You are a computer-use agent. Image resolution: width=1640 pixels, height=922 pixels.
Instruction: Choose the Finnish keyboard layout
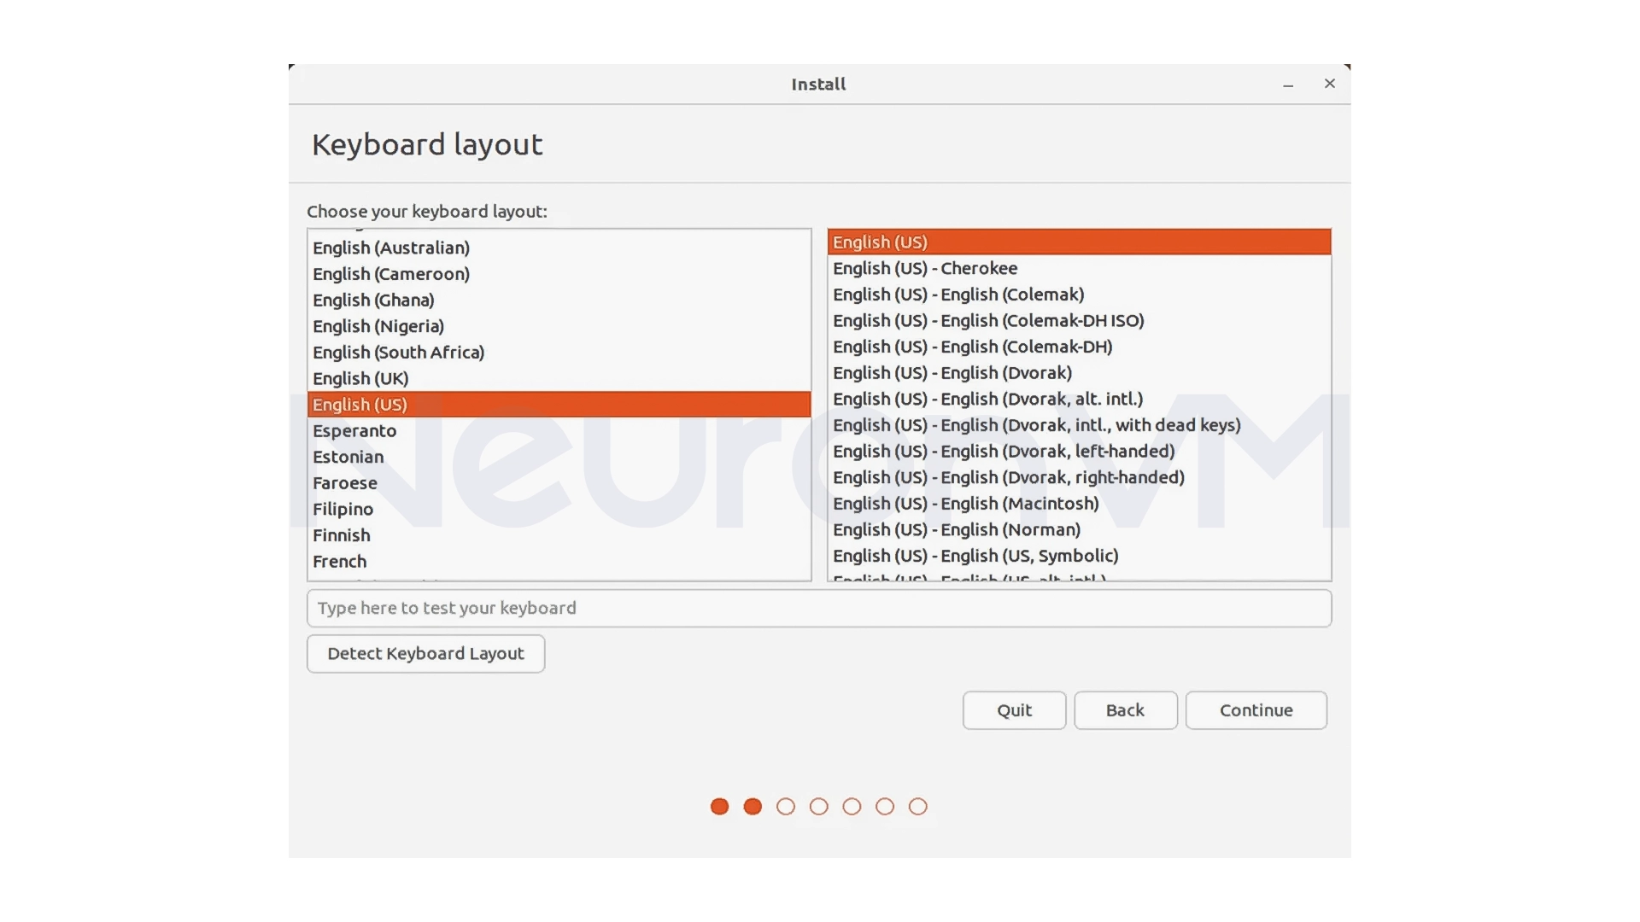pyautogui.click(x=342, y=535)
